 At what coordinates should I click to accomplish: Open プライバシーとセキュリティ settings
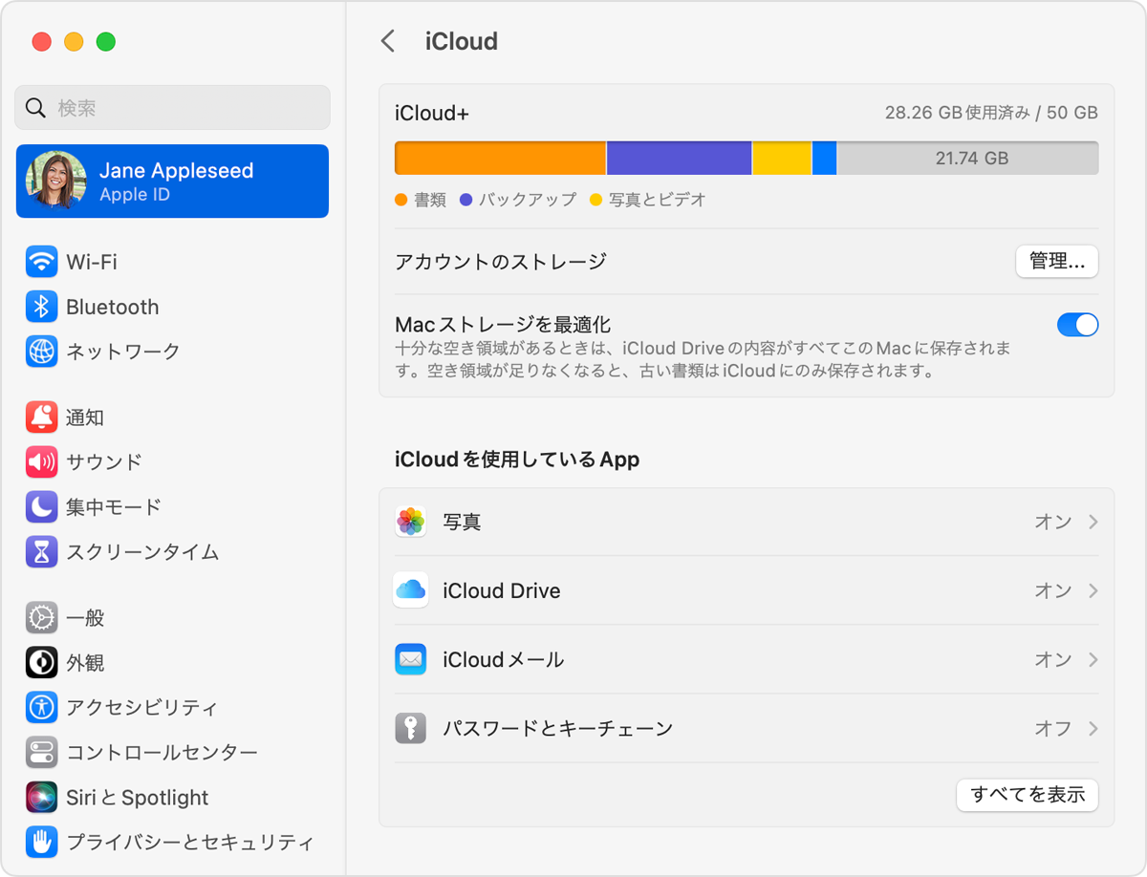pyautogui.click(x=153, y=842)
